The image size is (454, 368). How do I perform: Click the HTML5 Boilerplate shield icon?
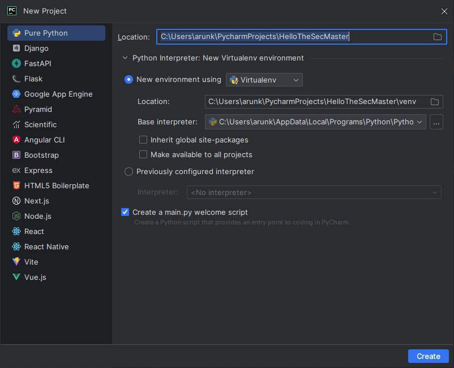point(16,185)
